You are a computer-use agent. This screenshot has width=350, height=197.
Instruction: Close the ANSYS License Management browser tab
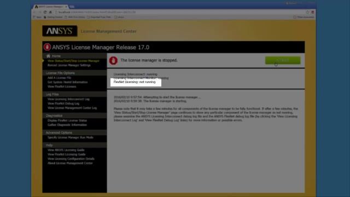pyautogui.click(x=66, y=7)
